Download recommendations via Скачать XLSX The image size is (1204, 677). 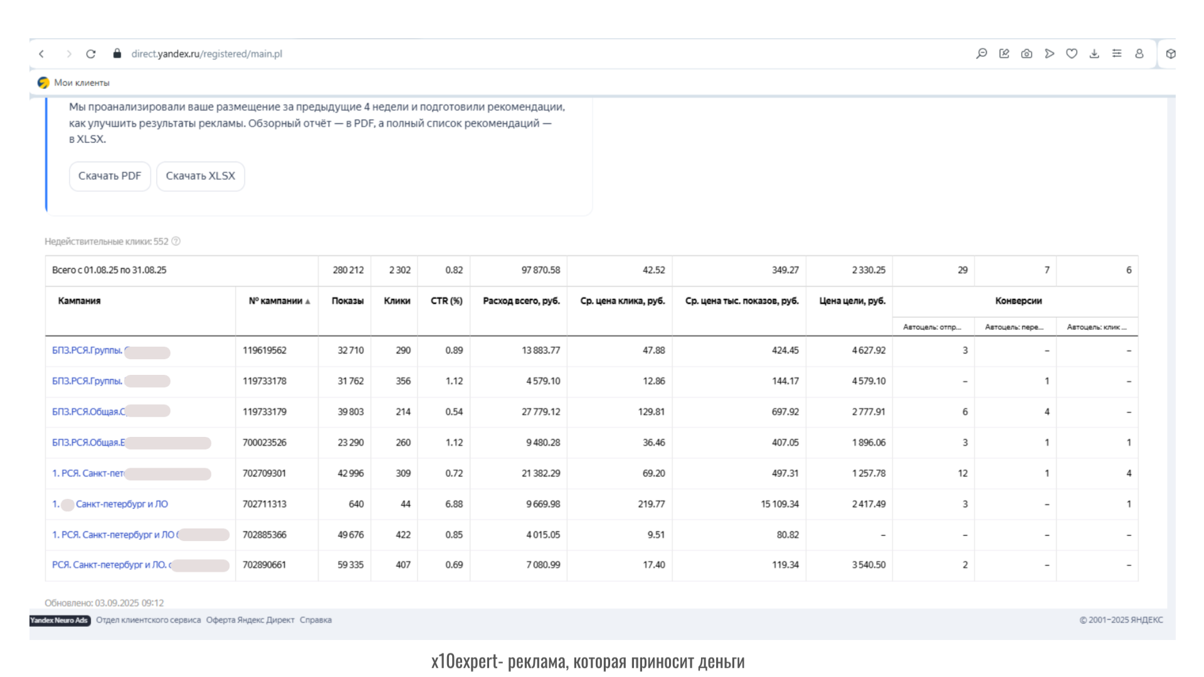[201, 176]
